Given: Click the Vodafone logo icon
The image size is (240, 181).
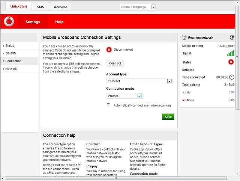Looking at the screenshot, I should click(9, 21).
